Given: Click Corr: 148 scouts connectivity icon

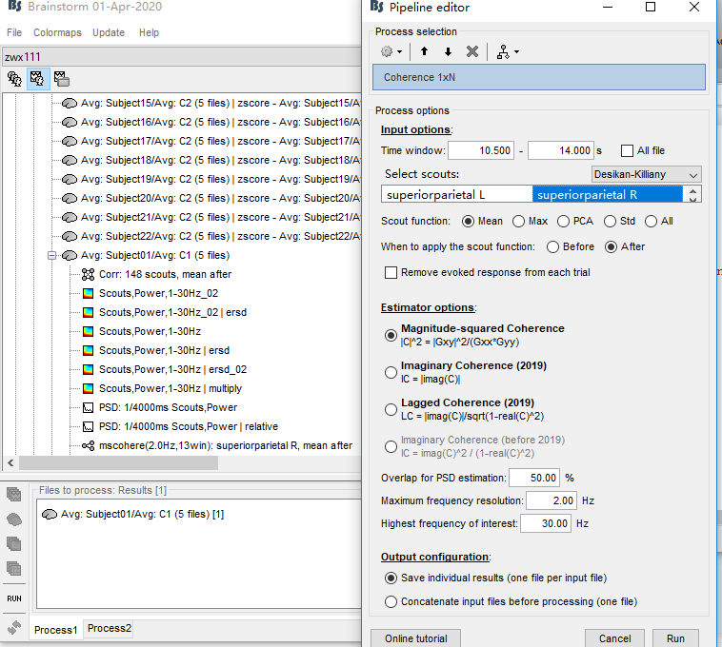Looking at the screenshot, I should tap(88, 275).
